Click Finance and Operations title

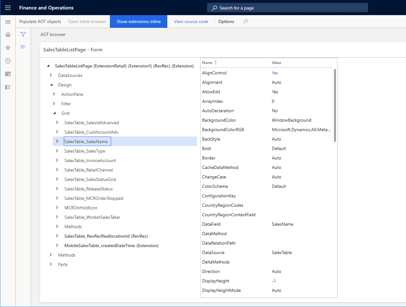tap(46, 8)
